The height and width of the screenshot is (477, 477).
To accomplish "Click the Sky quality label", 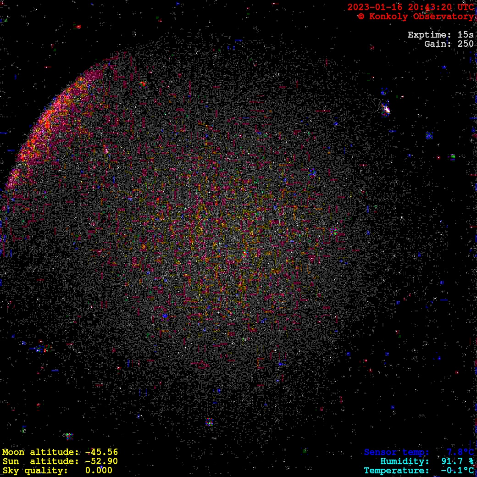I will (35, 471).
